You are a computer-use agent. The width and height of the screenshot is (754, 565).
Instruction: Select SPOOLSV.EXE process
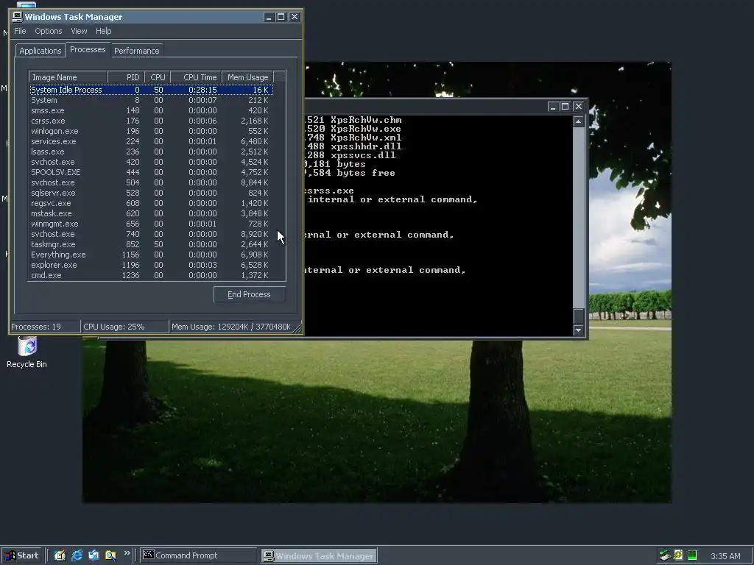pyautogui.click(x=151, y=172)
